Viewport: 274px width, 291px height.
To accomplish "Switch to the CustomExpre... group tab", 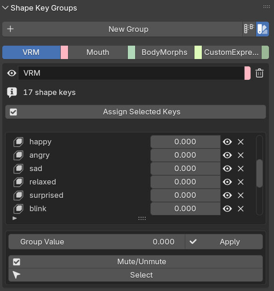I will pyautogui.click(x=231, y=52).
